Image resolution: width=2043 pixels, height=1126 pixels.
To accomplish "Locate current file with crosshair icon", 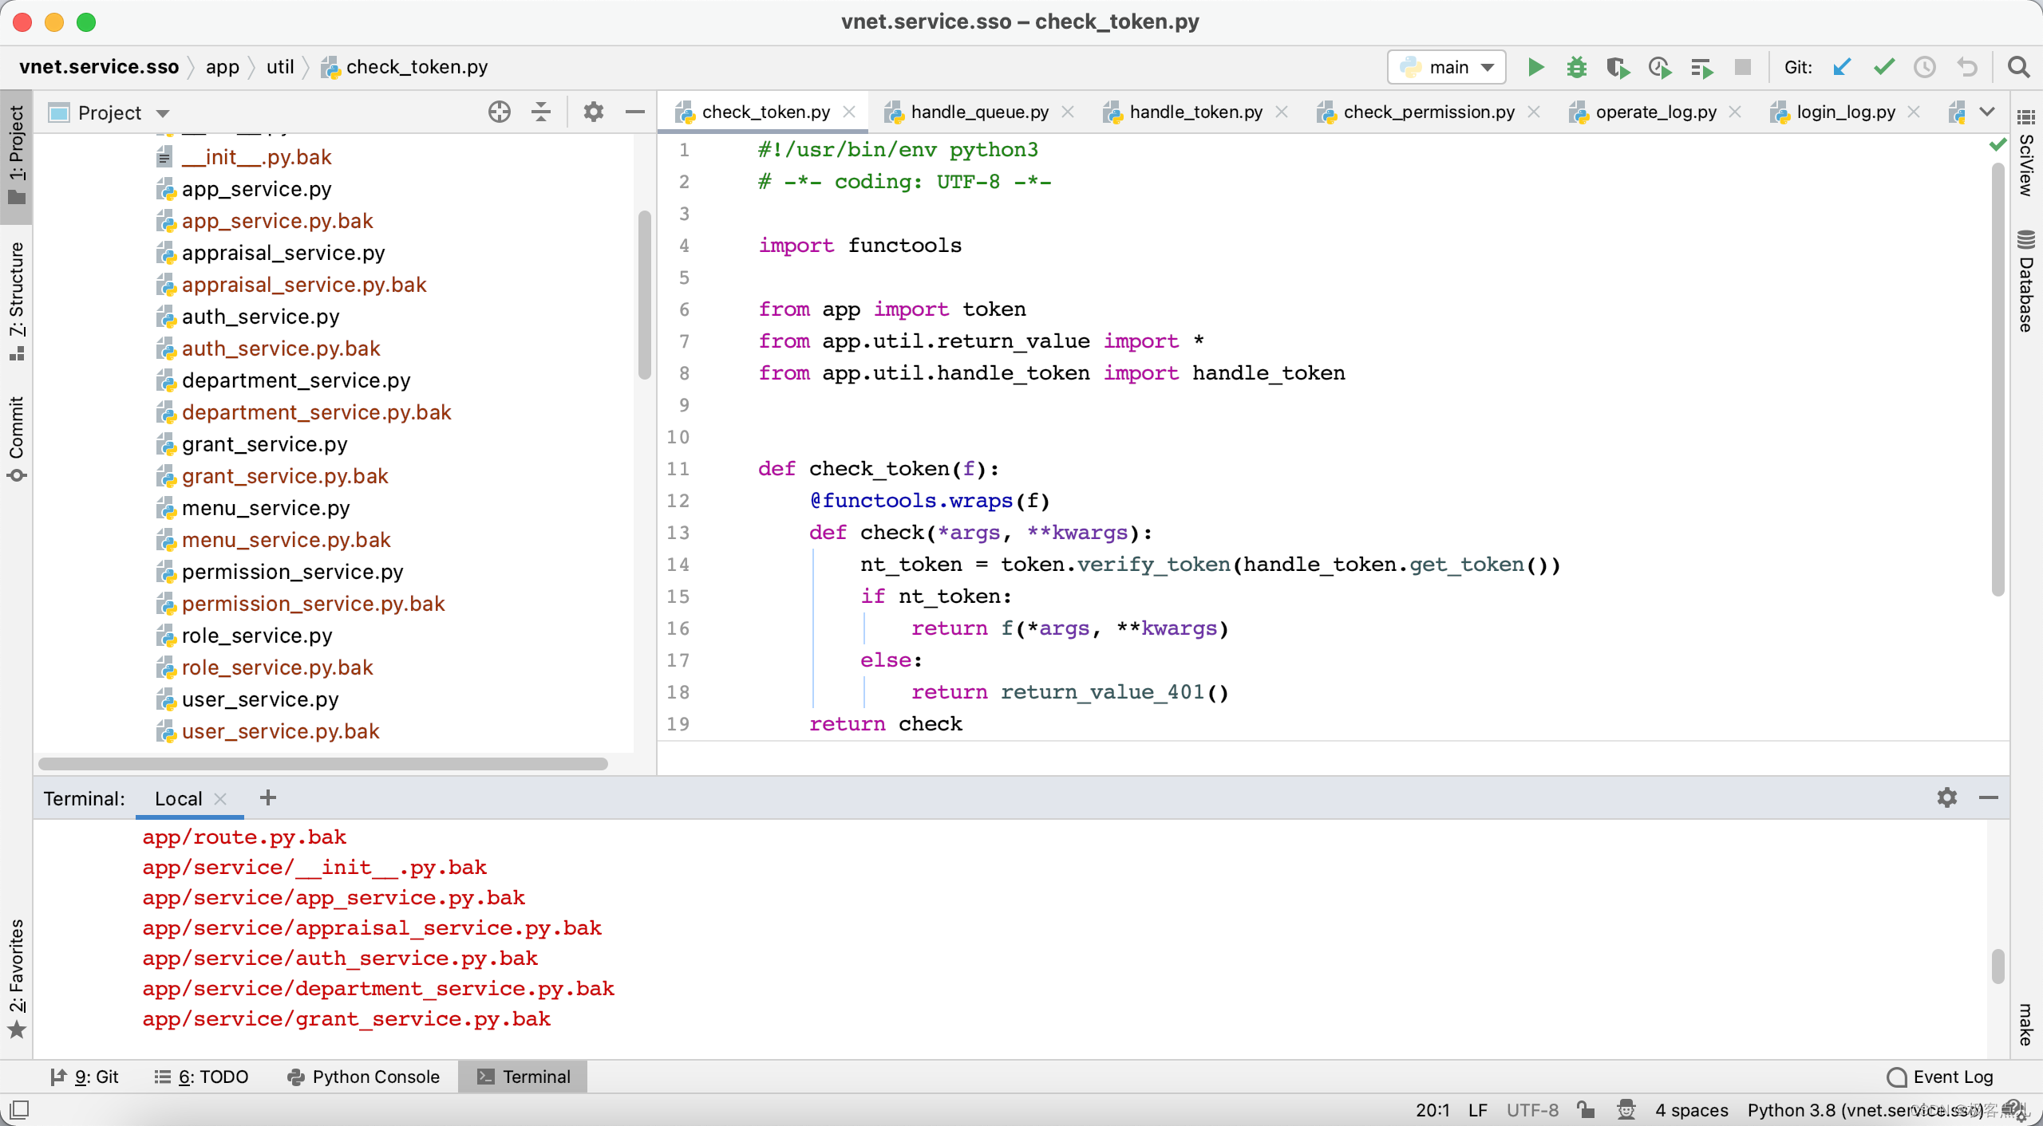I will 500,112.
